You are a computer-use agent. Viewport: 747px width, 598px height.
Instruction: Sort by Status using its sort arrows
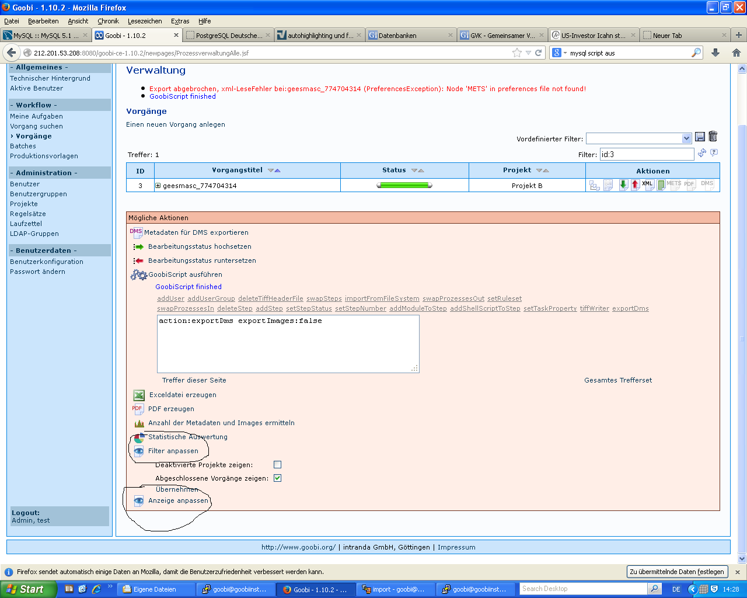click(x=418, y=171)
